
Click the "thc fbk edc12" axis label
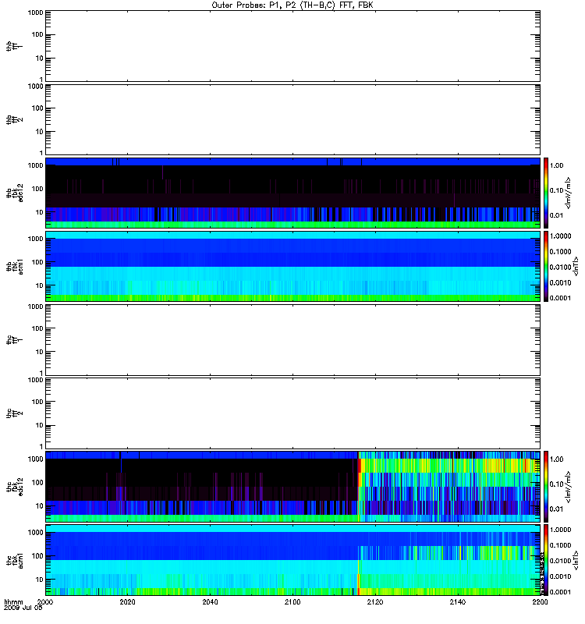(14, 487)
